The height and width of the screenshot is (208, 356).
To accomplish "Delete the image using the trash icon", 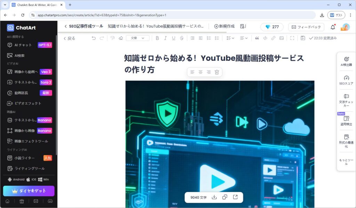I will (x=217, y=72).
